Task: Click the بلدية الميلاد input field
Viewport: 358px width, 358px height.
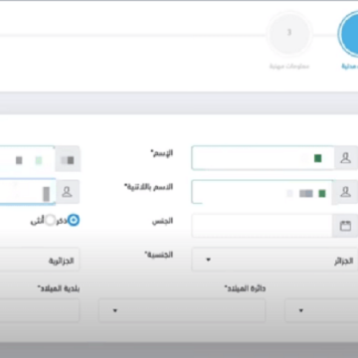Action: pos(40,310)
